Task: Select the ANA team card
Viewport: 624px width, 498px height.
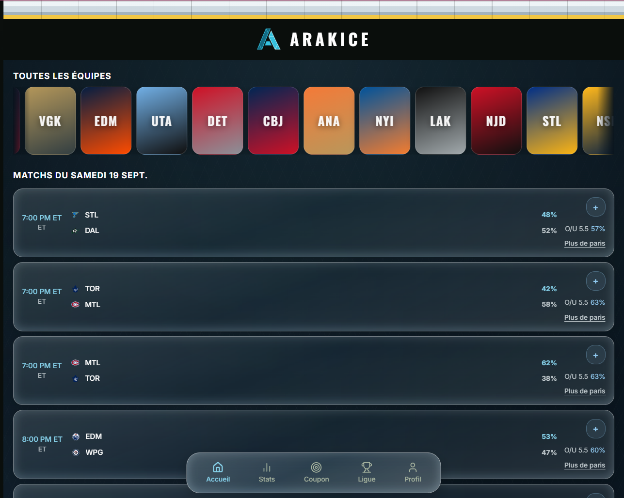Action: (329, 121)
